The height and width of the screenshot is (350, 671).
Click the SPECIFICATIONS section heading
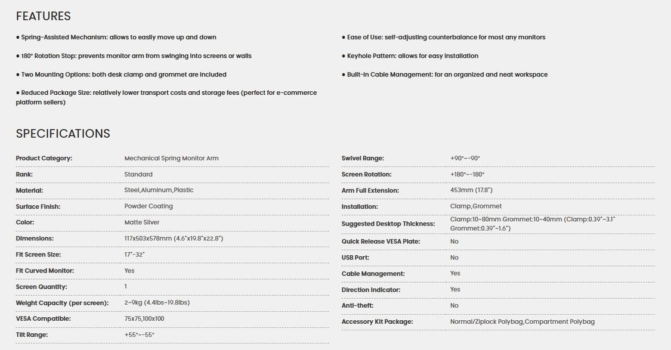(x=63, y=134)
